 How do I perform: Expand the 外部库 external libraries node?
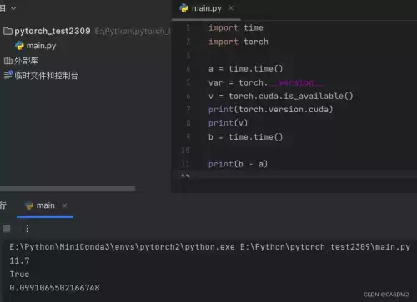click(26, 61)
